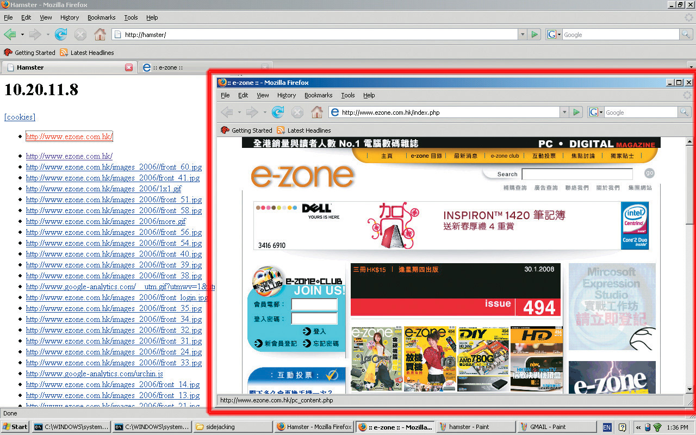
Task: Open Hamster window URL history dropdown
Action: [523, 34]
